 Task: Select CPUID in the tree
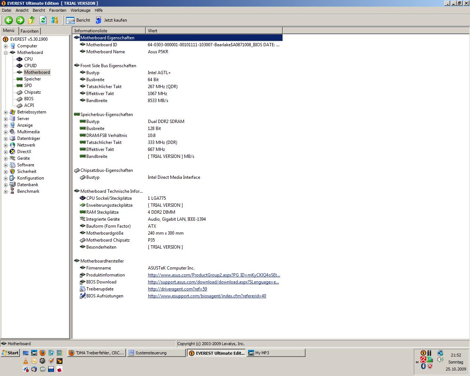tap(30, 66)
